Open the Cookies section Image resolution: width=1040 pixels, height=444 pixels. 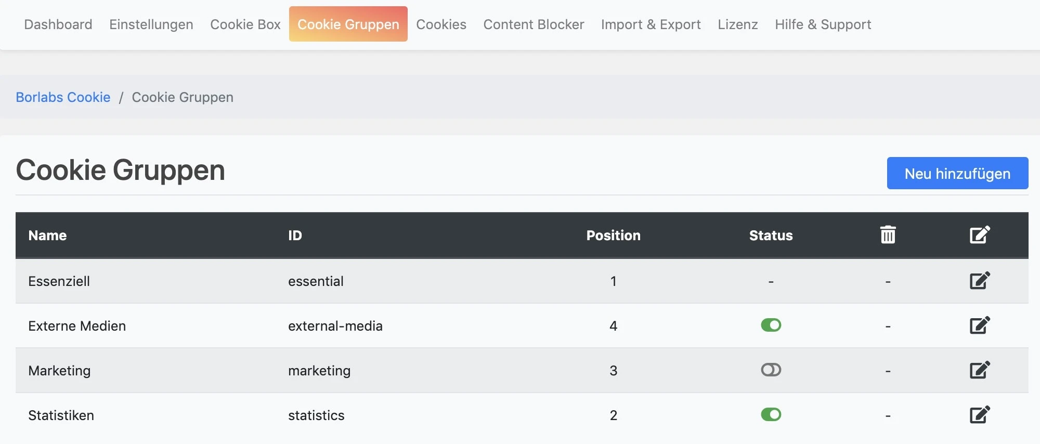441,24
